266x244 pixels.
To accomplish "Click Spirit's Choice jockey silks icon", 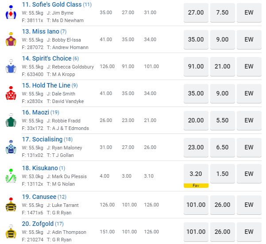I will 10,67.
